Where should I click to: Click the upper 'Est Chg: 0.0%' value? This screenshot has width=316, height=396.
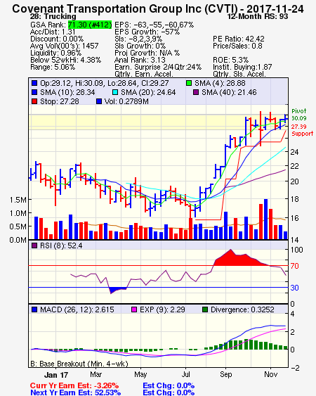point(169,385)
